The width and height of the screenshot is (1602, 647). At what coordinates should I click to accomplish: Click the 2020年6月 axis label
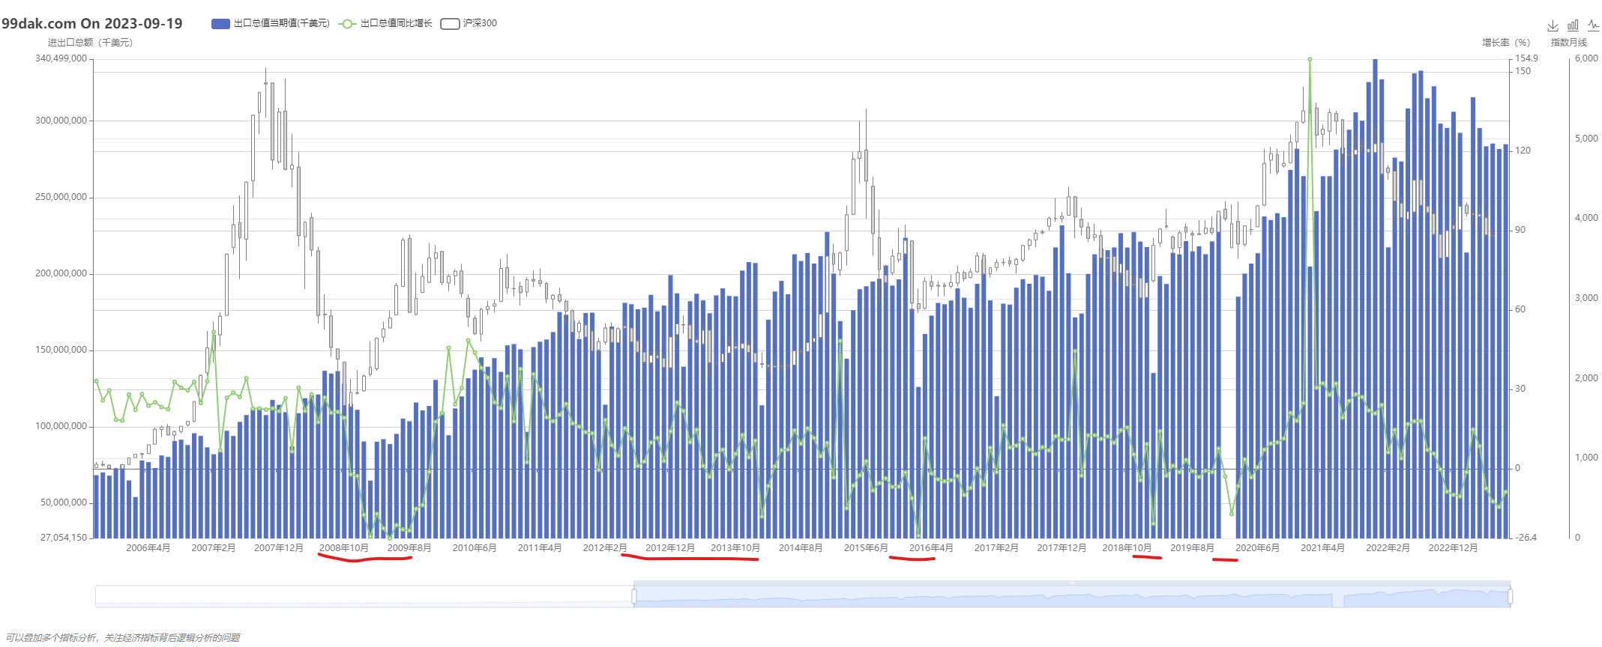click(x=1257, y=548)
